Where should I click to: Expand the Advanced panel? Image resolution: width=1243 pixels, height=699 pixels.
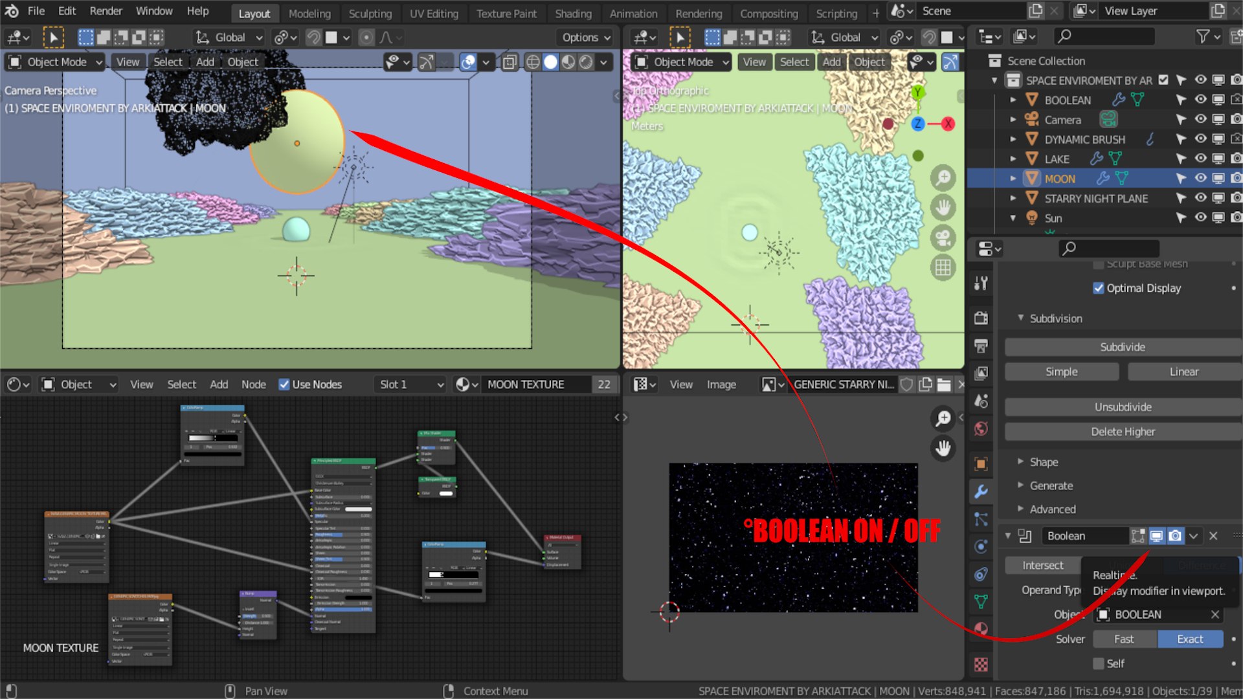(1021, 509)
